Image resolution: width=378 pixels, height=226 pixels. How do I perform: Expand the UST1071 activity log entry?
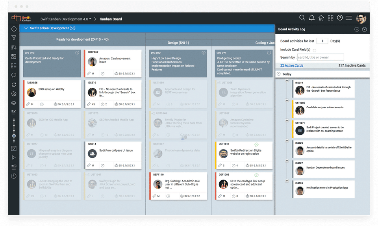(x=287, y=120)
